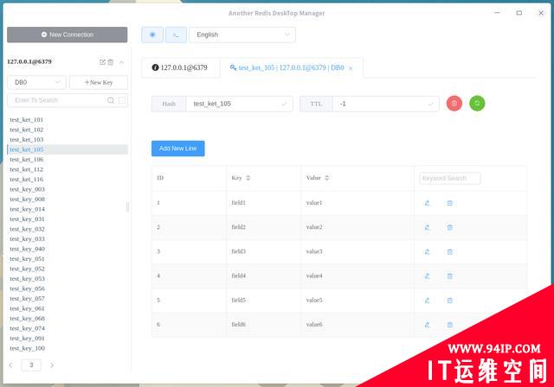Click the page number input showing 3

point(31,365)
